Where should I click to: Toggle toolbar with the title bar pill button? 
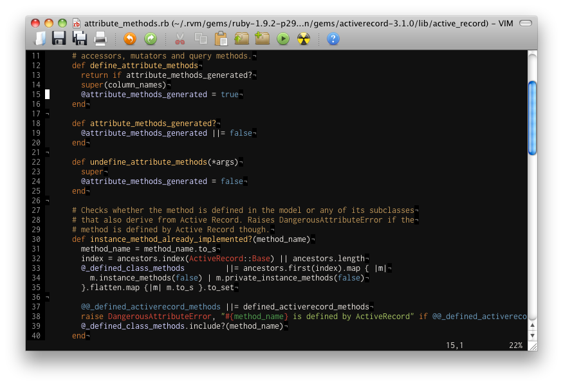click(525, 23)
